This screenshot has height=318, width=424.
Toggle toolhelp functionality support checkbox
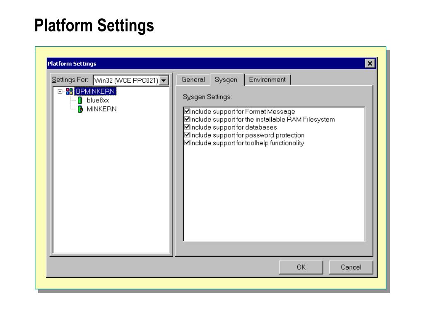(187, 142)
